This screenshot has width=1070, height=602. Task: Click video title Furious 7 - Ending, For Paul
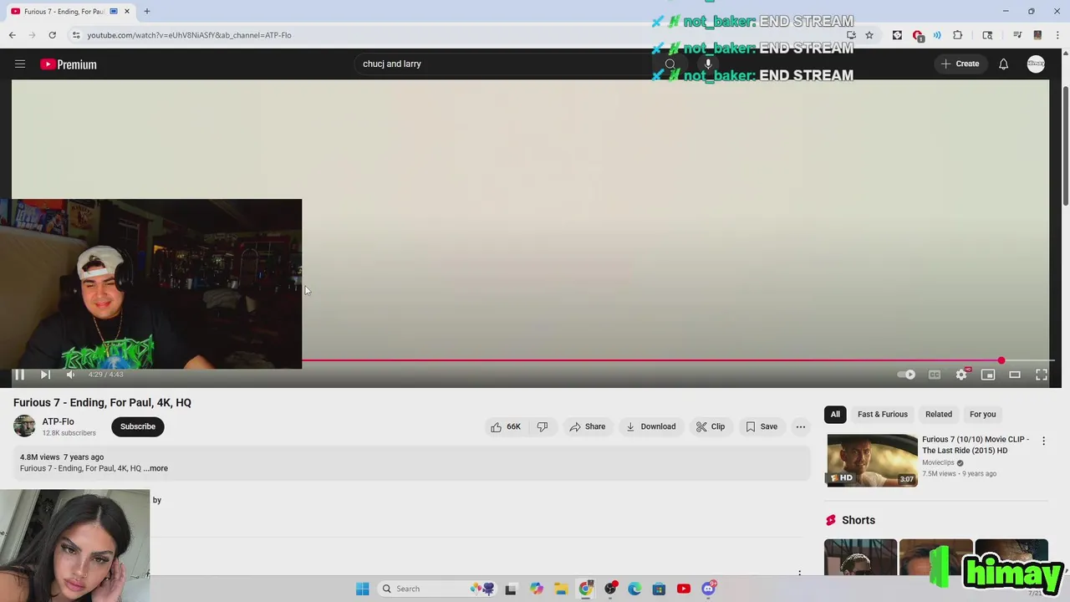coord(102,402)
